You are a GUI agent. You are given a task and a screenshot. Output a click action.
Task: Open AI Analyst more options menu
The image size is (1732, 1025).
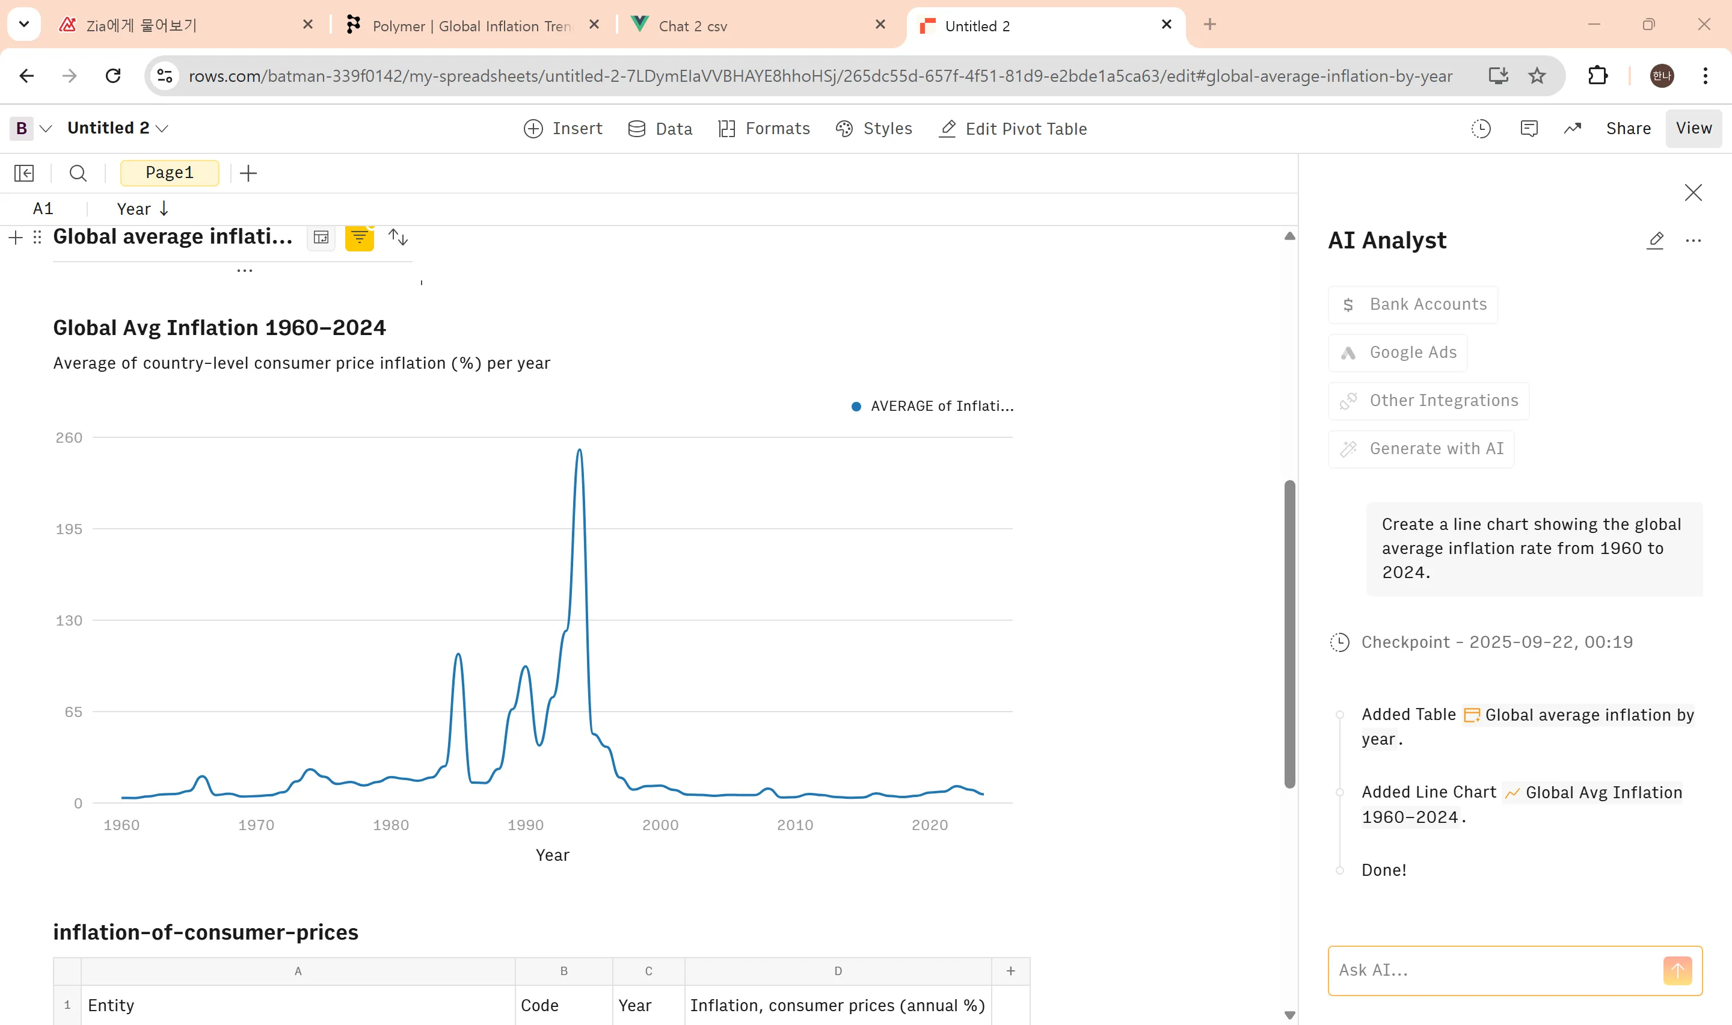coord(1693,241)
